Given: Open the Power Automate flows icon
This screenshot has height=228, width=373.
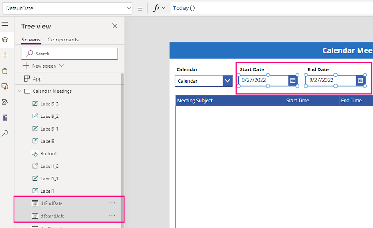Looking at the screenshot, I should pyautogui.click(x=5, y=102).
